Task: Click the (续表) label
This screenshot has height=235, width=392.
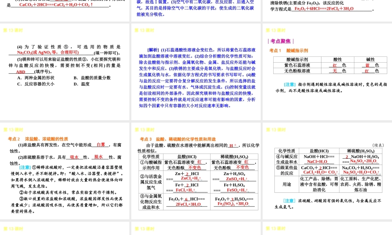Action: [x=378, y=145]
